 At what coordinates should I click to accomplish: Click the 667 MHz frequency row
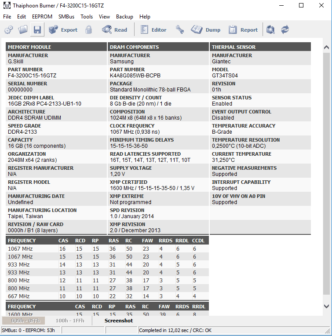[x=107, y=296]
